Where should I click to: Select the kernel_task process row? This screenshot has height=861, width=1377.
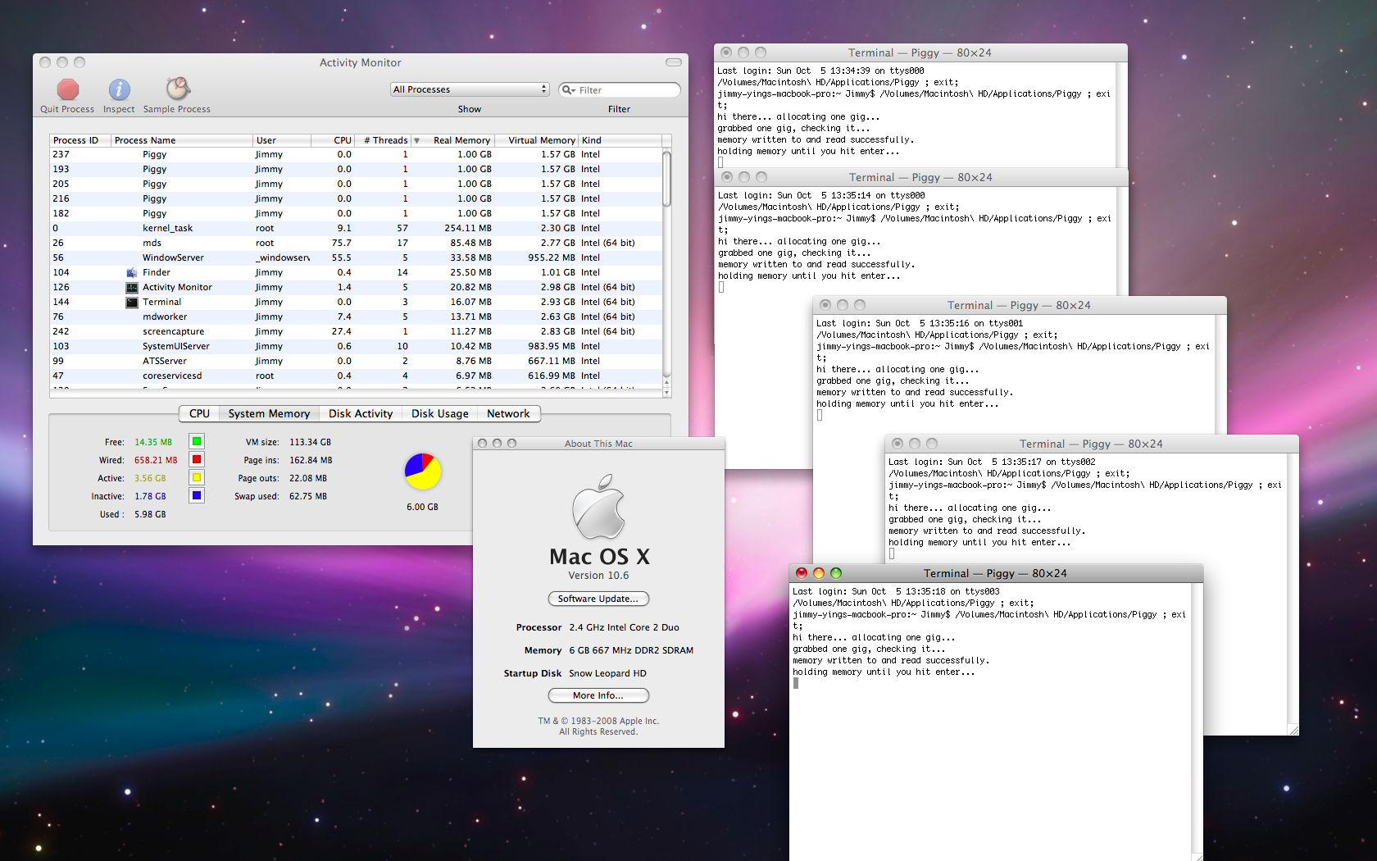tap(356, 228)
